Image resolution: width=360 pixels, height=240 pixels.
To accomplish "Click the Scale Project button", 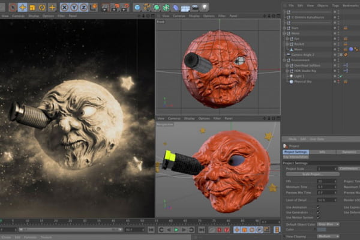I will tap(313, 175).
